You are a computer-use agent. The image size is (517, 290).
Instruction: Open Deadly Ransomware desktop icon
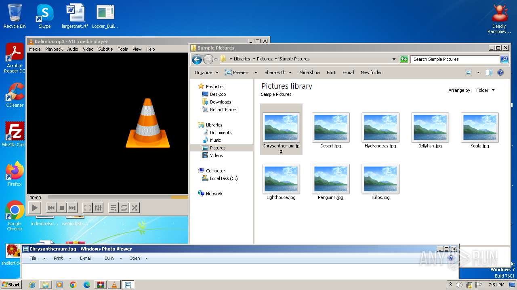[499, 19]
